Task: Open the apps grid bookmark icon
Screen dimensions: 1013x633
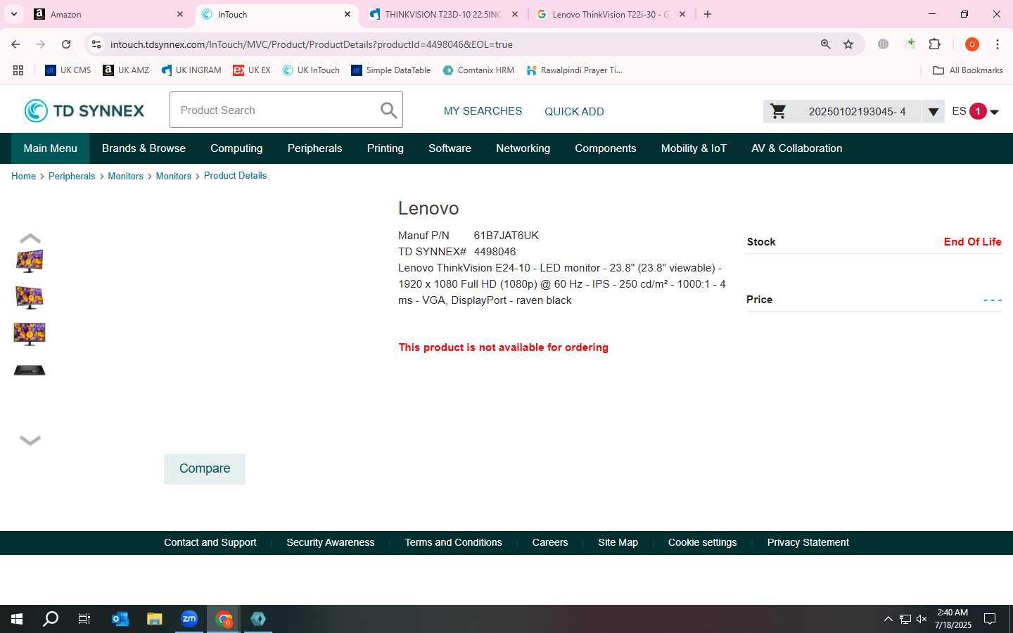Action: tap(18, 70)
